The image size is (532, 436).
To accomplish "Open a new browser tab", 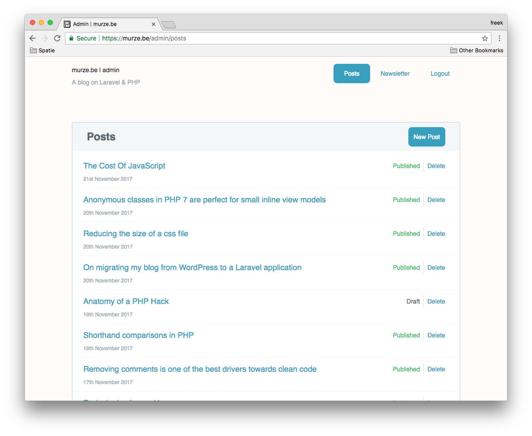I will point(169,24).
